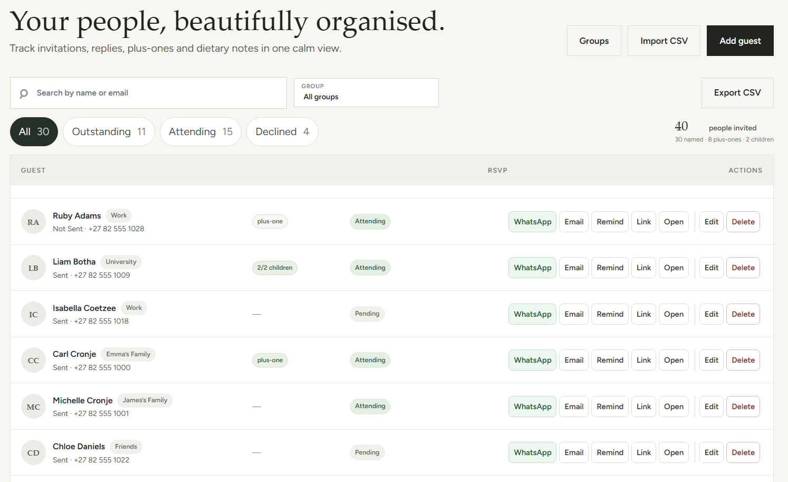
Task: Select the University tag on Liam Botha
Action: pos(121,262)
